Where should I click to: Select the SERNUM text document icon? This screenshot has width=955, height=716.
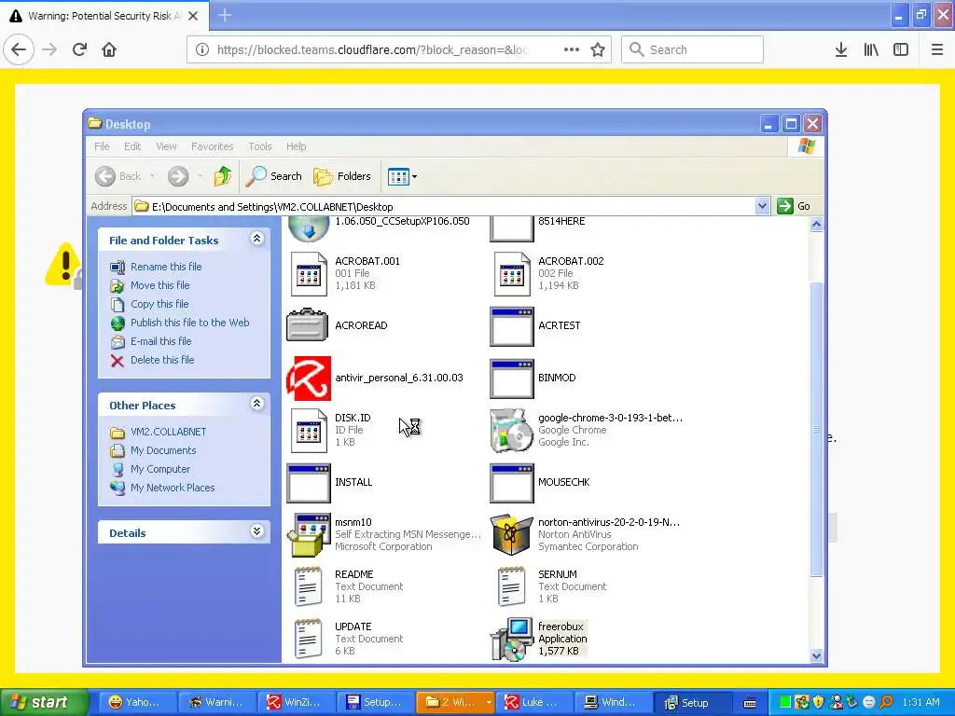(x=512, y=587)
